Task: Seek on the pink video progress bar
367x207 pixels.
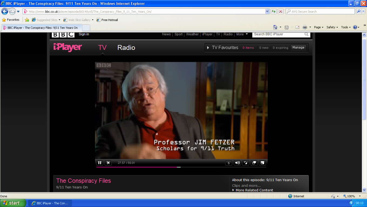Action: pos(181,167)
